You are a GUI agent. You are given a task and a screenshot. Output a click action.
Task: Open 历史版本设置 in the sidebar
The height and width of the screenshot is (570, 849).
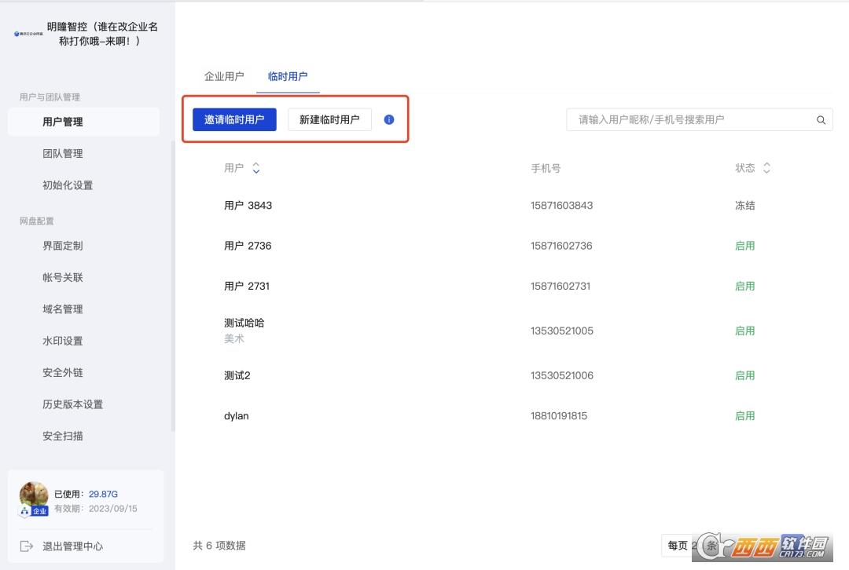coord(72,404)
